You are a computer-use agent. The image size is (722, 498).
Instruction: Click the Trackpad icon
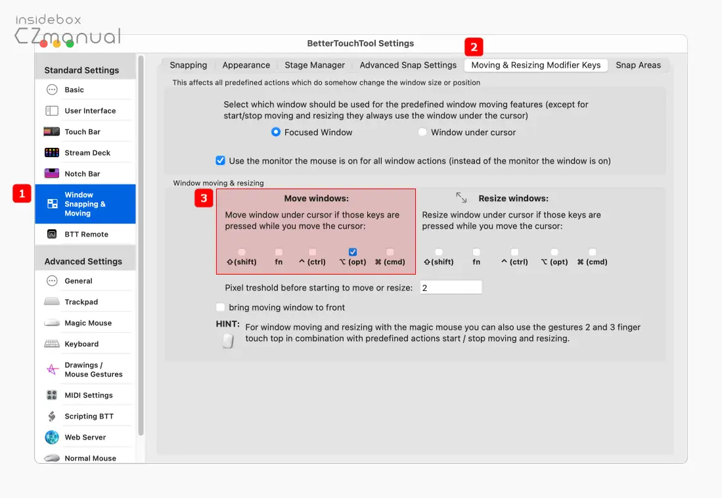click(x=51, y=302)
